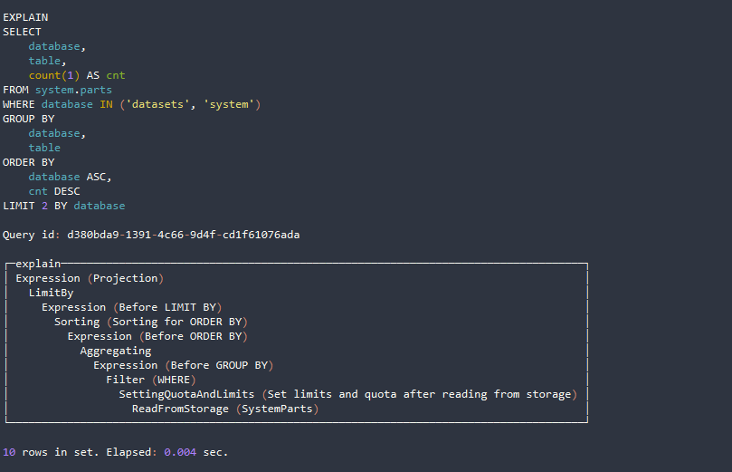This screenshot has height=472, width=732.
Task: Click the Query id value d380bda9
Action: (183, 235)
